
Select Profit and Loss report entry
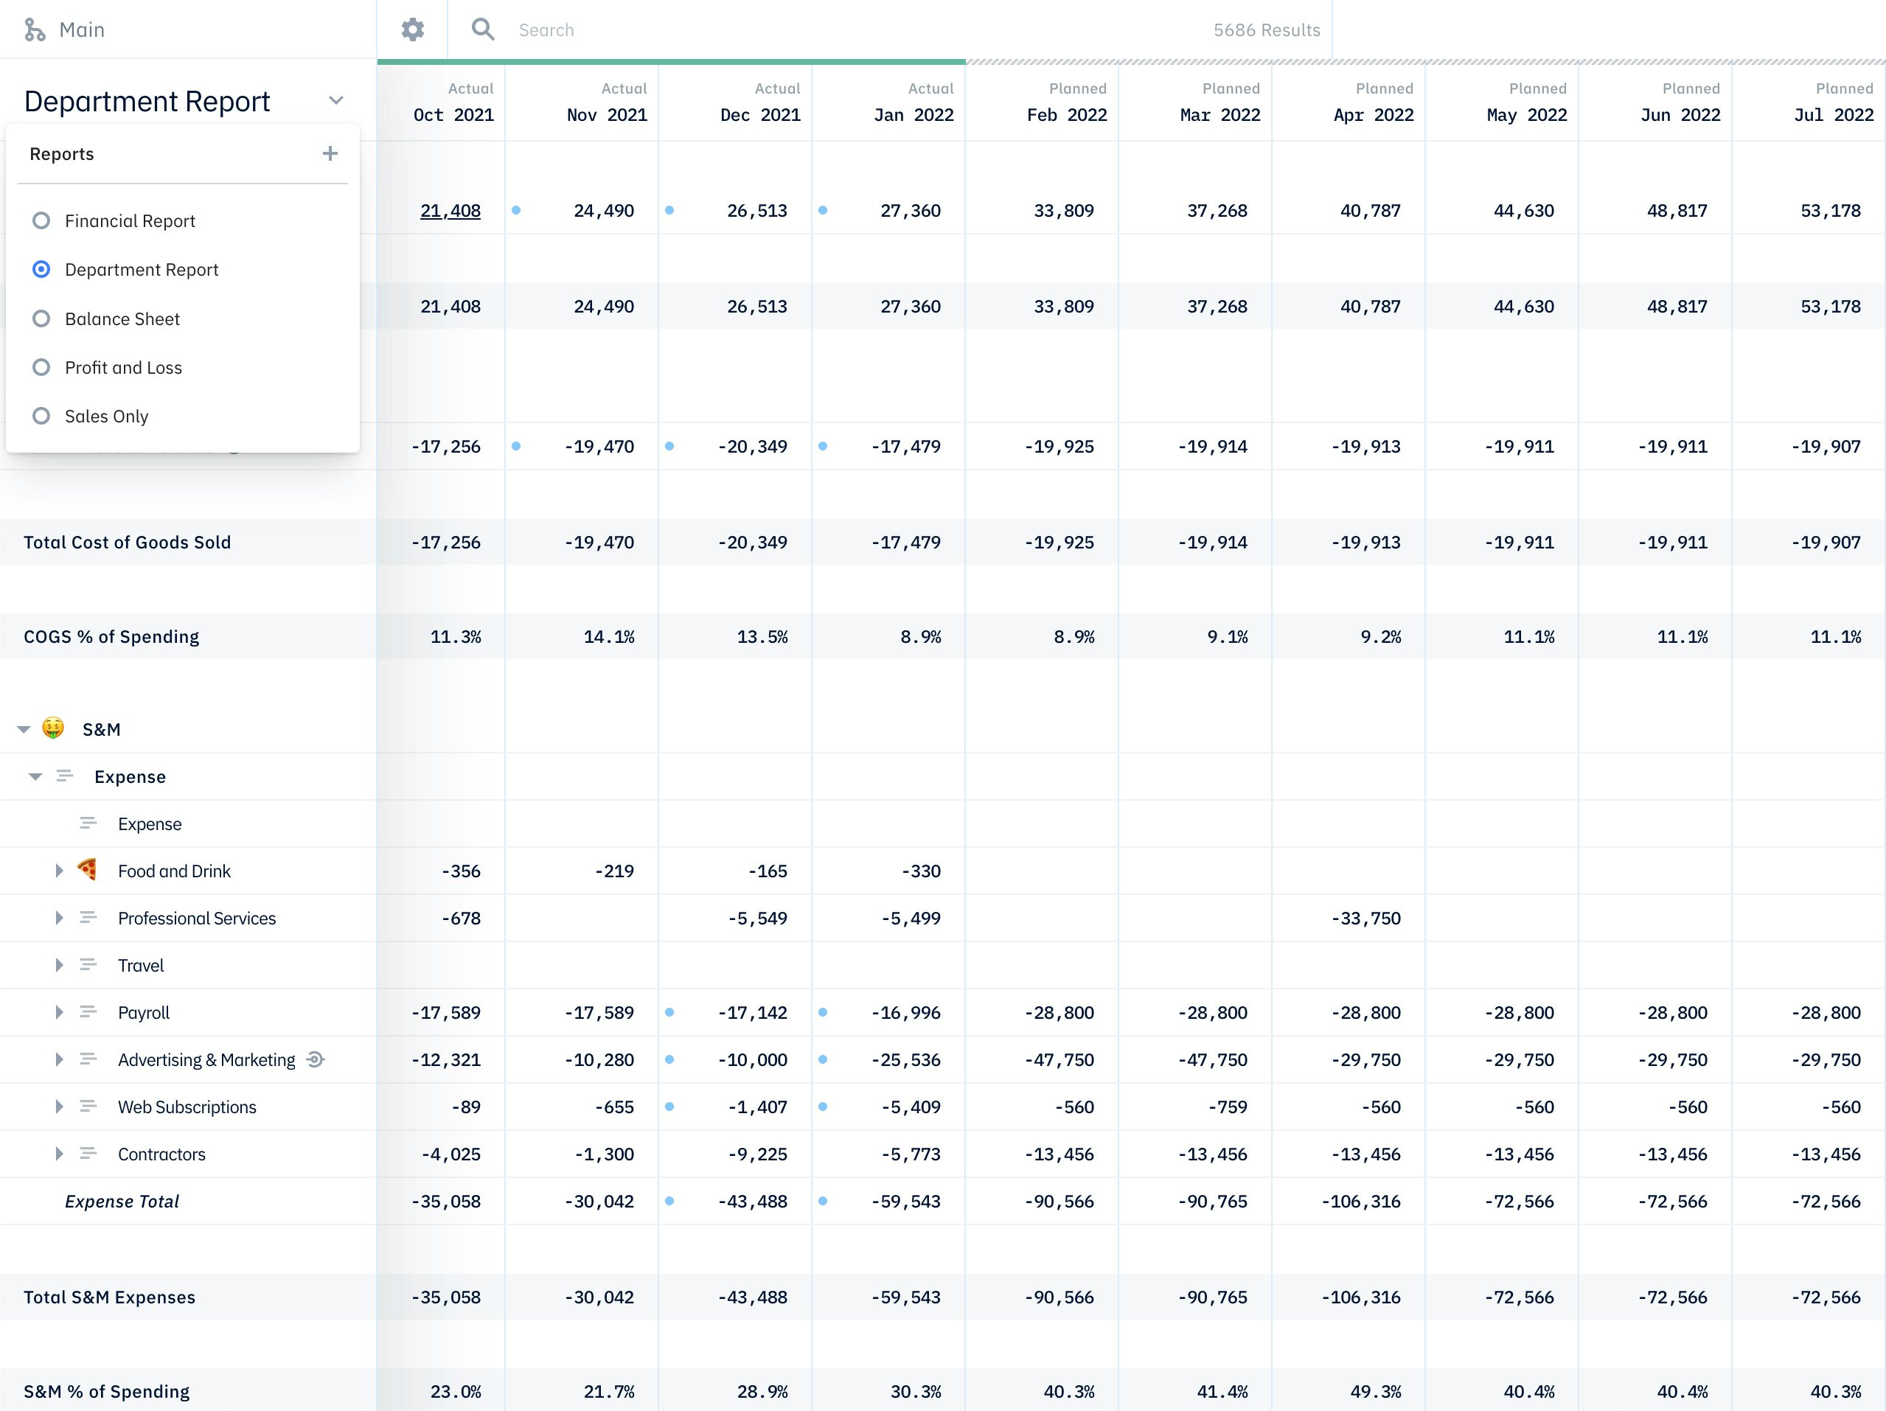coord(124,367)
